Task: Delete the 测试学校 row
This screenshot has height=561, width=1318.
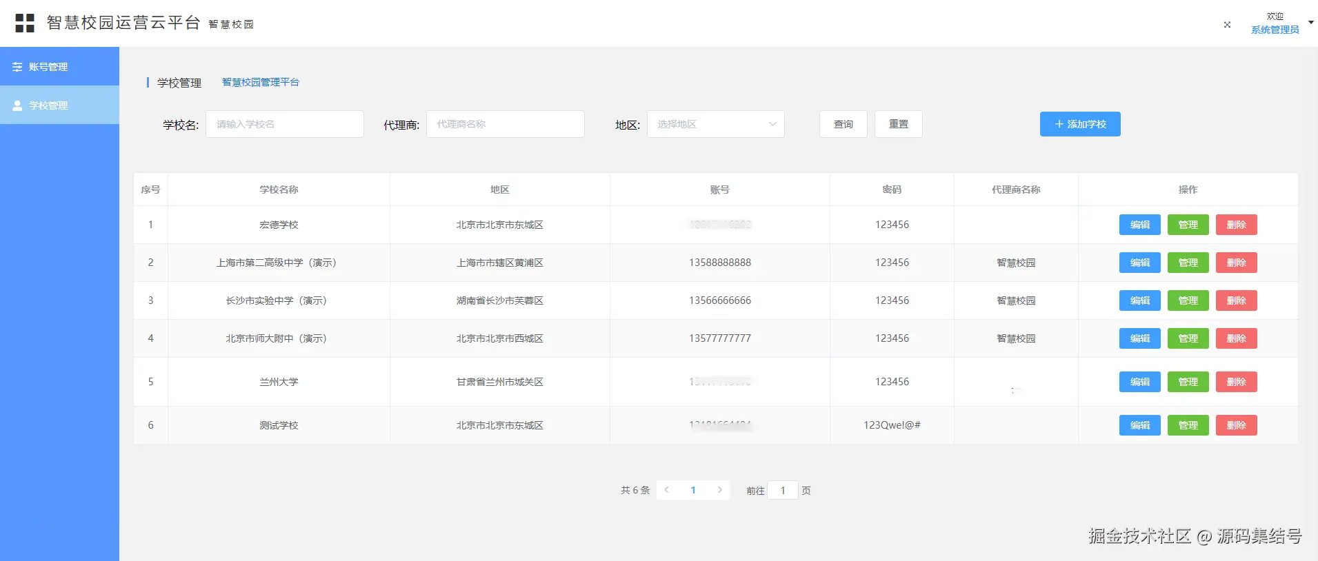Action: point(1237,425)
